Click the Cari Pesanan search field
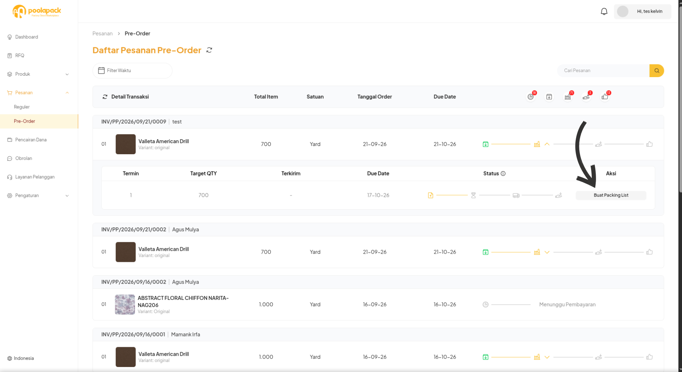This screenshot has height=372, width=682. [x=603, y=70]
